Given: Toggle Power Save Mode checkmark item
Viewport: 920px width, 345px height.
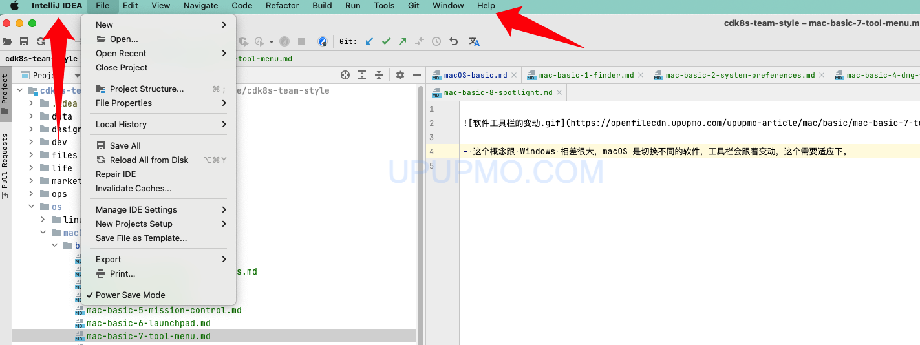Looking at the screenshot, I should 158,295.
